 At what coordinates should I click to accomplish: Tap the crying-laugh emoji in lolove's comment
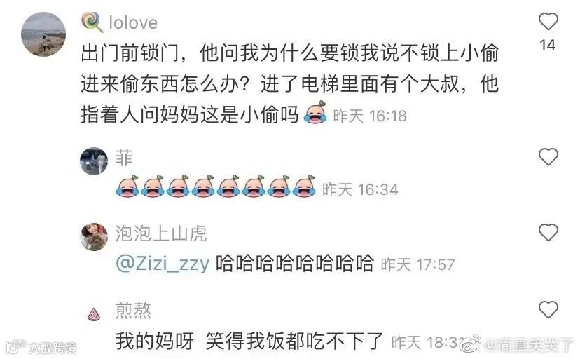pyautogui.click(x=315, y=112)
